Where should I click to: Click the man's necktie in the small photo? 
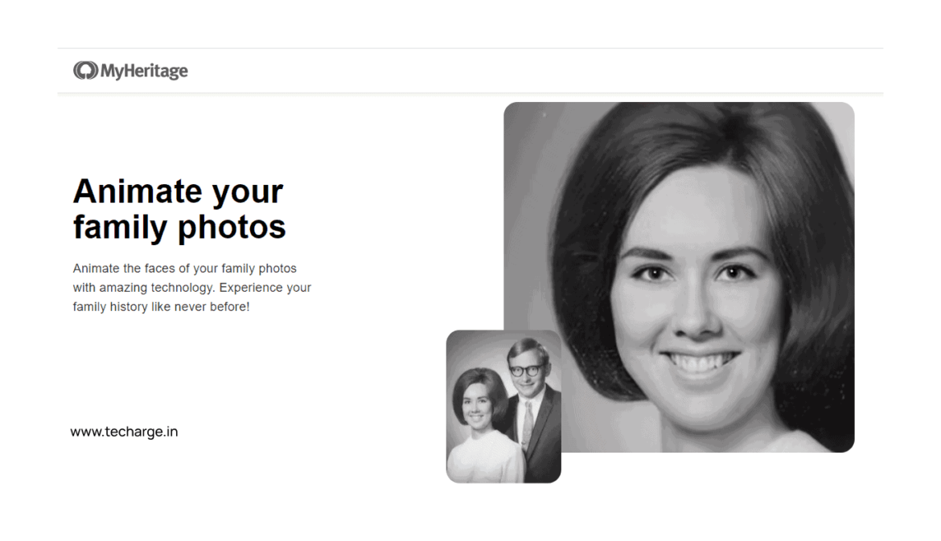(527, 426)
